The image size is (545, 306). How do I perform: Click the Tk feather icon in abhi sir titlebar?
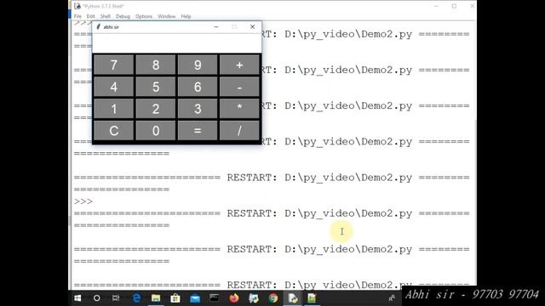tap(99, 26)
